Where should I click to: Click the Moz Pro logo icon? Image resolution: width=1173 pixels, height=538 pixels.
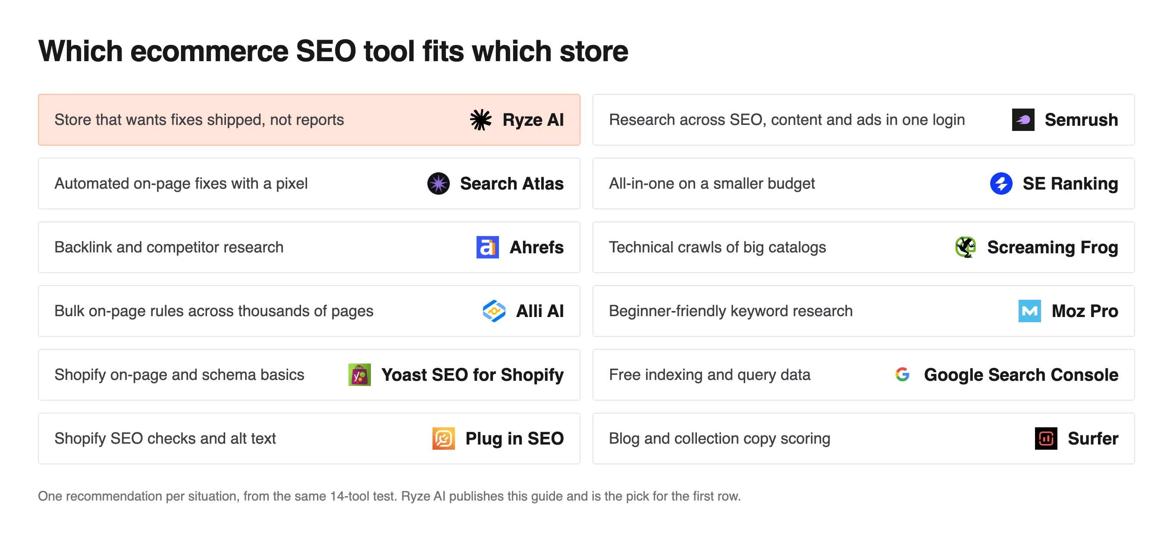pos(1029,311)
